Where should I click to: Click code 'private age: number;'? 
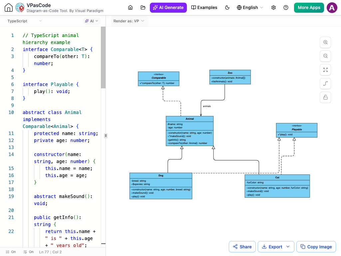coord(62,140)
